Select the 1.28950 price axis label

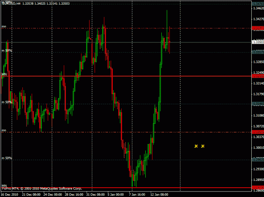pos(259,180)
